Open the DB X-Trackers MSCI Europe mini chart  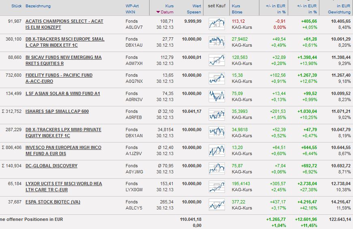tap(217, 42)
